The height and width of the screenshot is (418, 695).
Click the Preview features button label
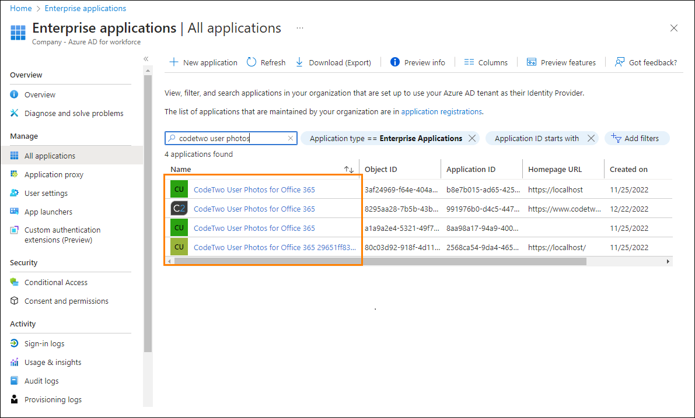coord(568,62)
